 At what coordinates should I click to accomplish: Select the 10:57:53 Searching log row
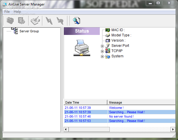(x=120, y=121)
